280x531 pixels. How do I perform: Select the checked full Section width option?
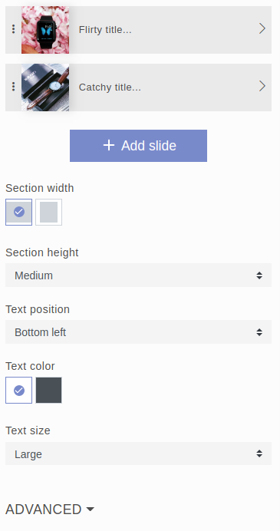coord(19,212)
